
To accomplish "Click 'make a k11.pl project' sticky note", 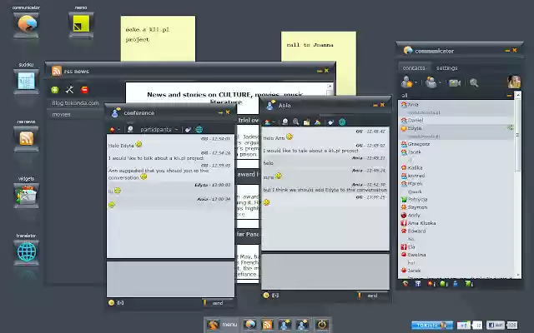I will tap(158, 38).
